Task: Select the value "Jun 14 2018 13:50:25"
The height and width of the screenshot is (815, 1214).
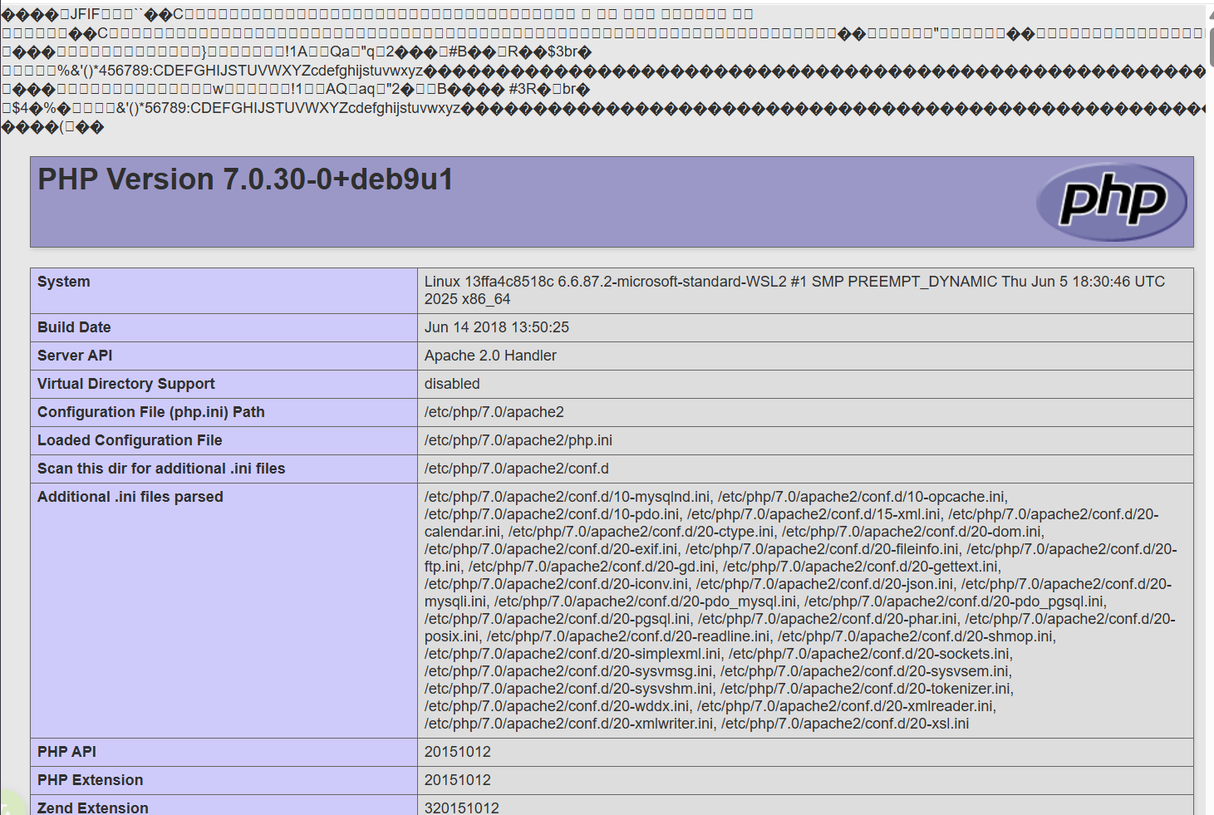Action: pyautogui.click(x=497, y=327)
